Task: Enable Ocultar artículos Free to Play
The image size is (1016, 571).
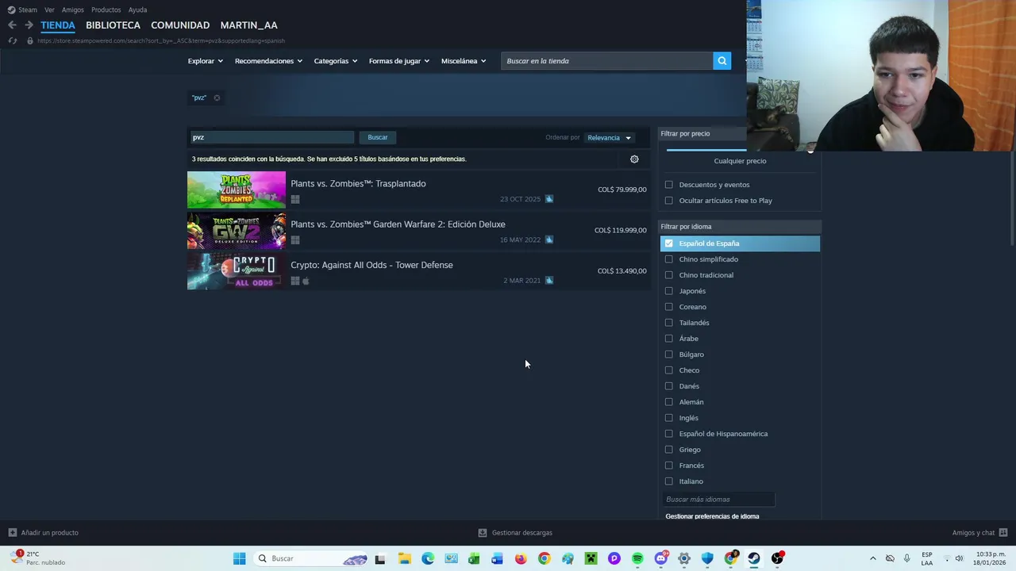Action: point(668,201)
